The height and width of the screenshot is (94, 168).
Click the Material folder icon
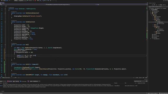click(x=155, y=18)
